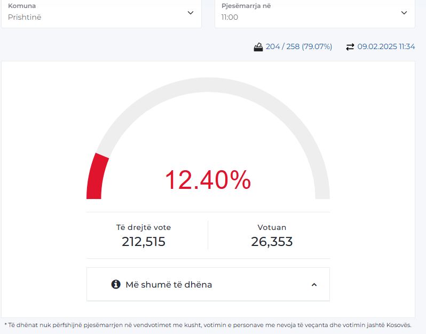This screenshot has width=426, height=334.
Task: Click the info icon beside Më shumë të dhëna
Action: coord(116,284)
